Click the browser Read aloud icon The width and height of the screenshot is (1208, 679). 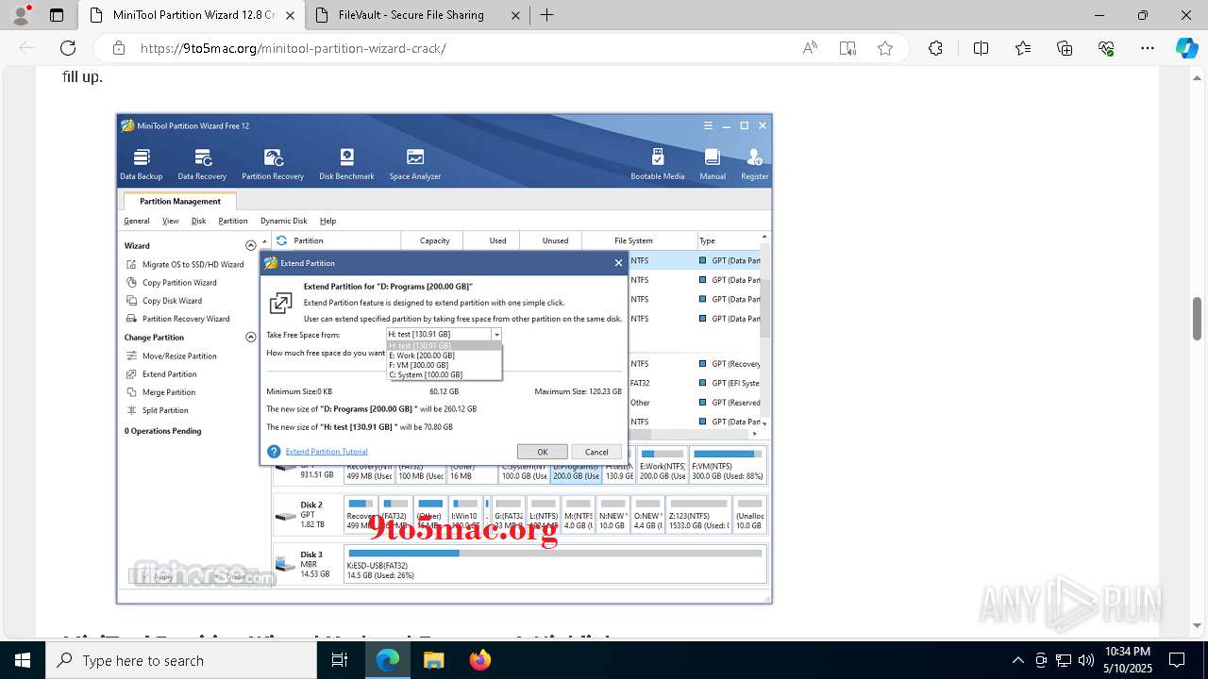(810, 48)
